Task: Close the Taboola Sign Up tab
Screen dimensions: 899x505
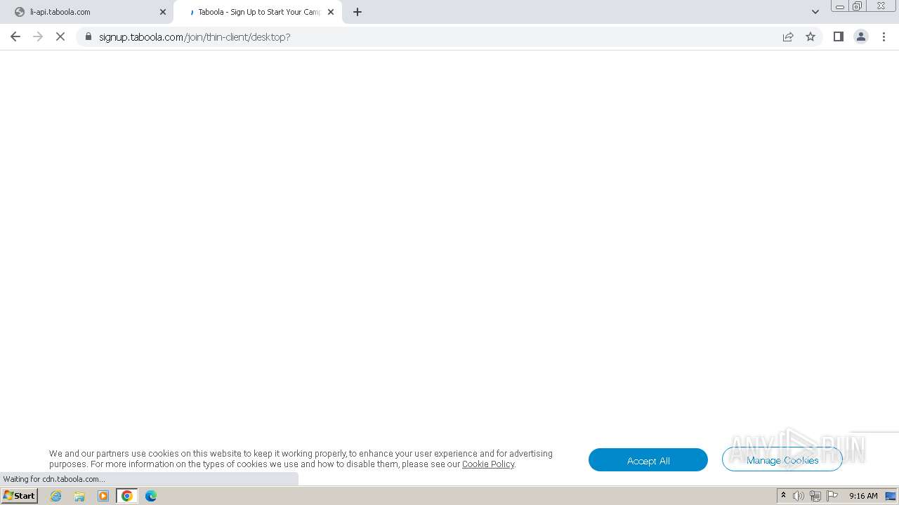Action: pos(331,12)
